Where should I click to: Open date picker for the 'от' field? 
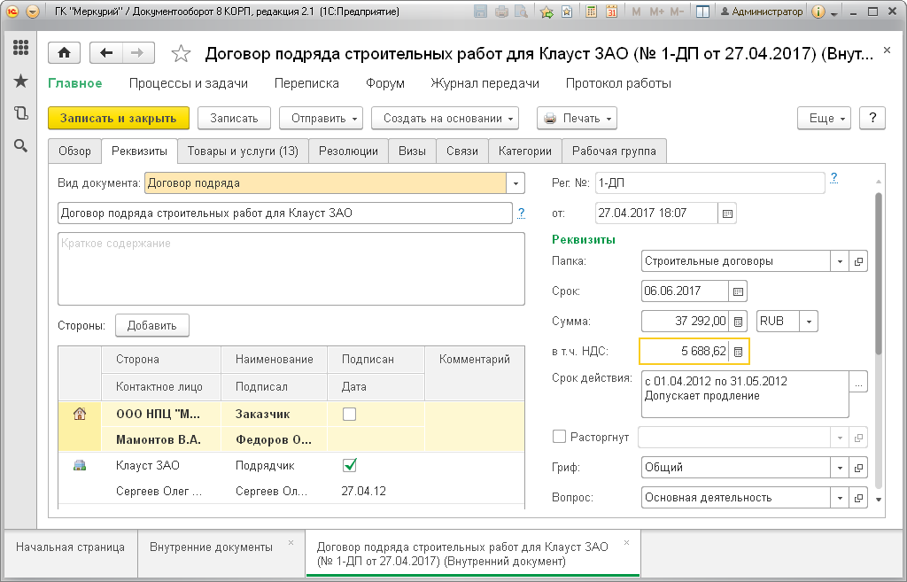pyautogui.click(x=727, y=213)
